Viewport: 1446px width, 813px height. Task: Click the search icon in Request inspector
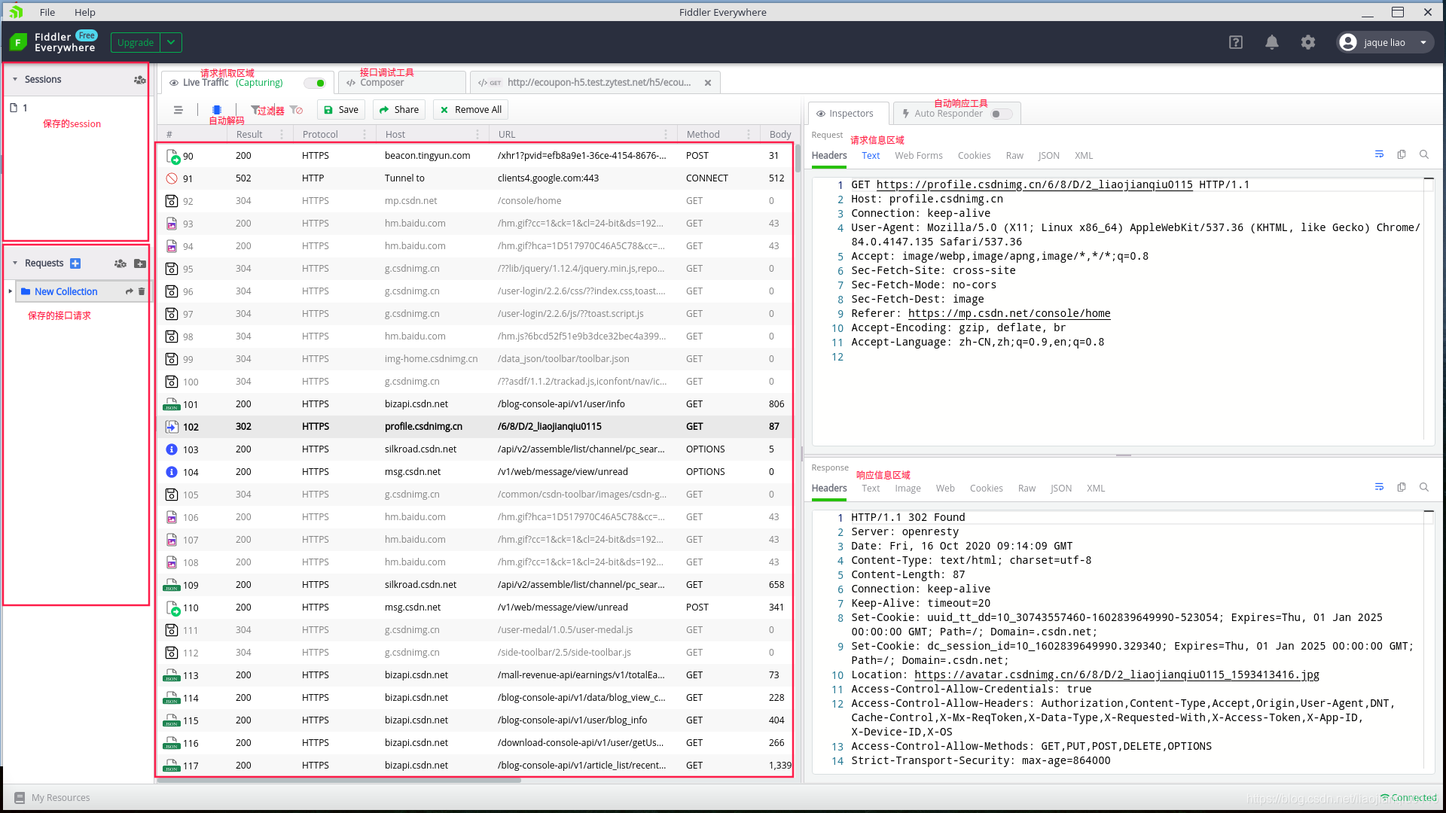click(1424, 154)
